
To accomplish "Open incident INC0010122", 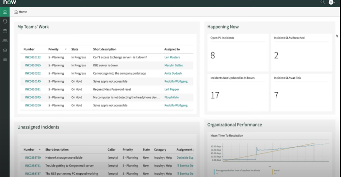I will pyautogui.click(x=33, y=57).
